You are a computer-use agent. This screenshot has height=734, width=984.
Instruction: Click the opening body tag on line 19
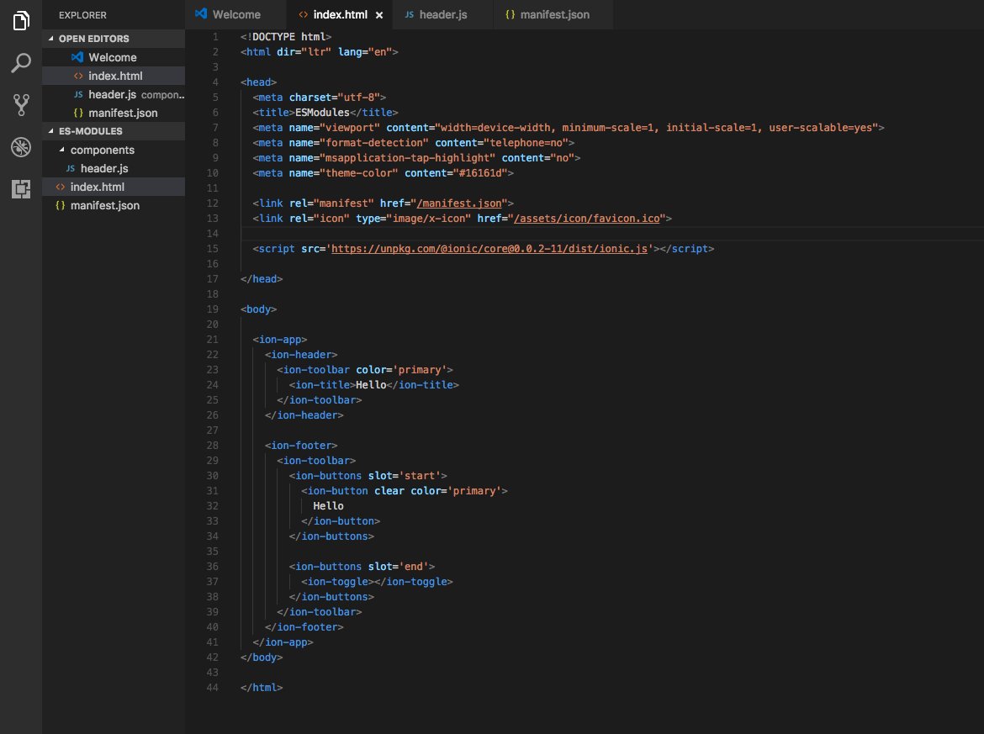(x=258, y=309)
